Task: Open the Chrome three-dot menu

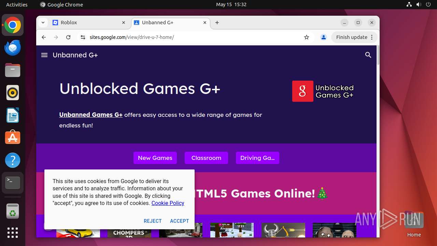Action: 372,37
